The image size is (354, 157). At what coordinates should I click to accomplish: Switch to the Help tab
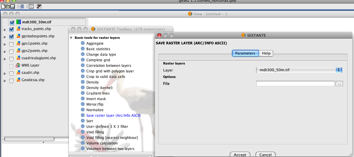click(266, 53)
